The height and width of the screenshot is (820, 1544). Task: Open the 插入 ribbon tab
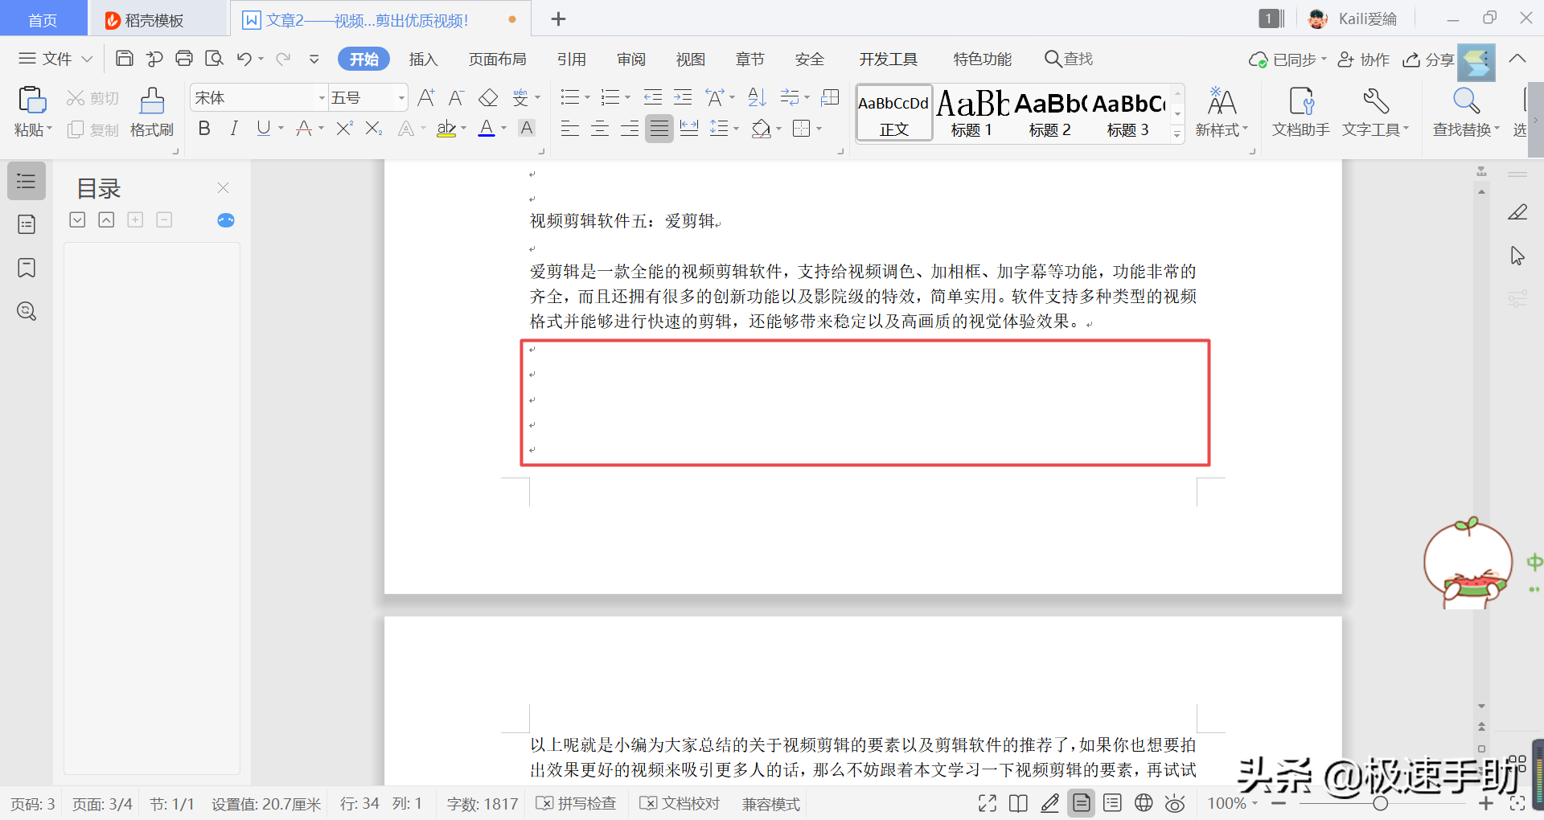pos(423,59)
